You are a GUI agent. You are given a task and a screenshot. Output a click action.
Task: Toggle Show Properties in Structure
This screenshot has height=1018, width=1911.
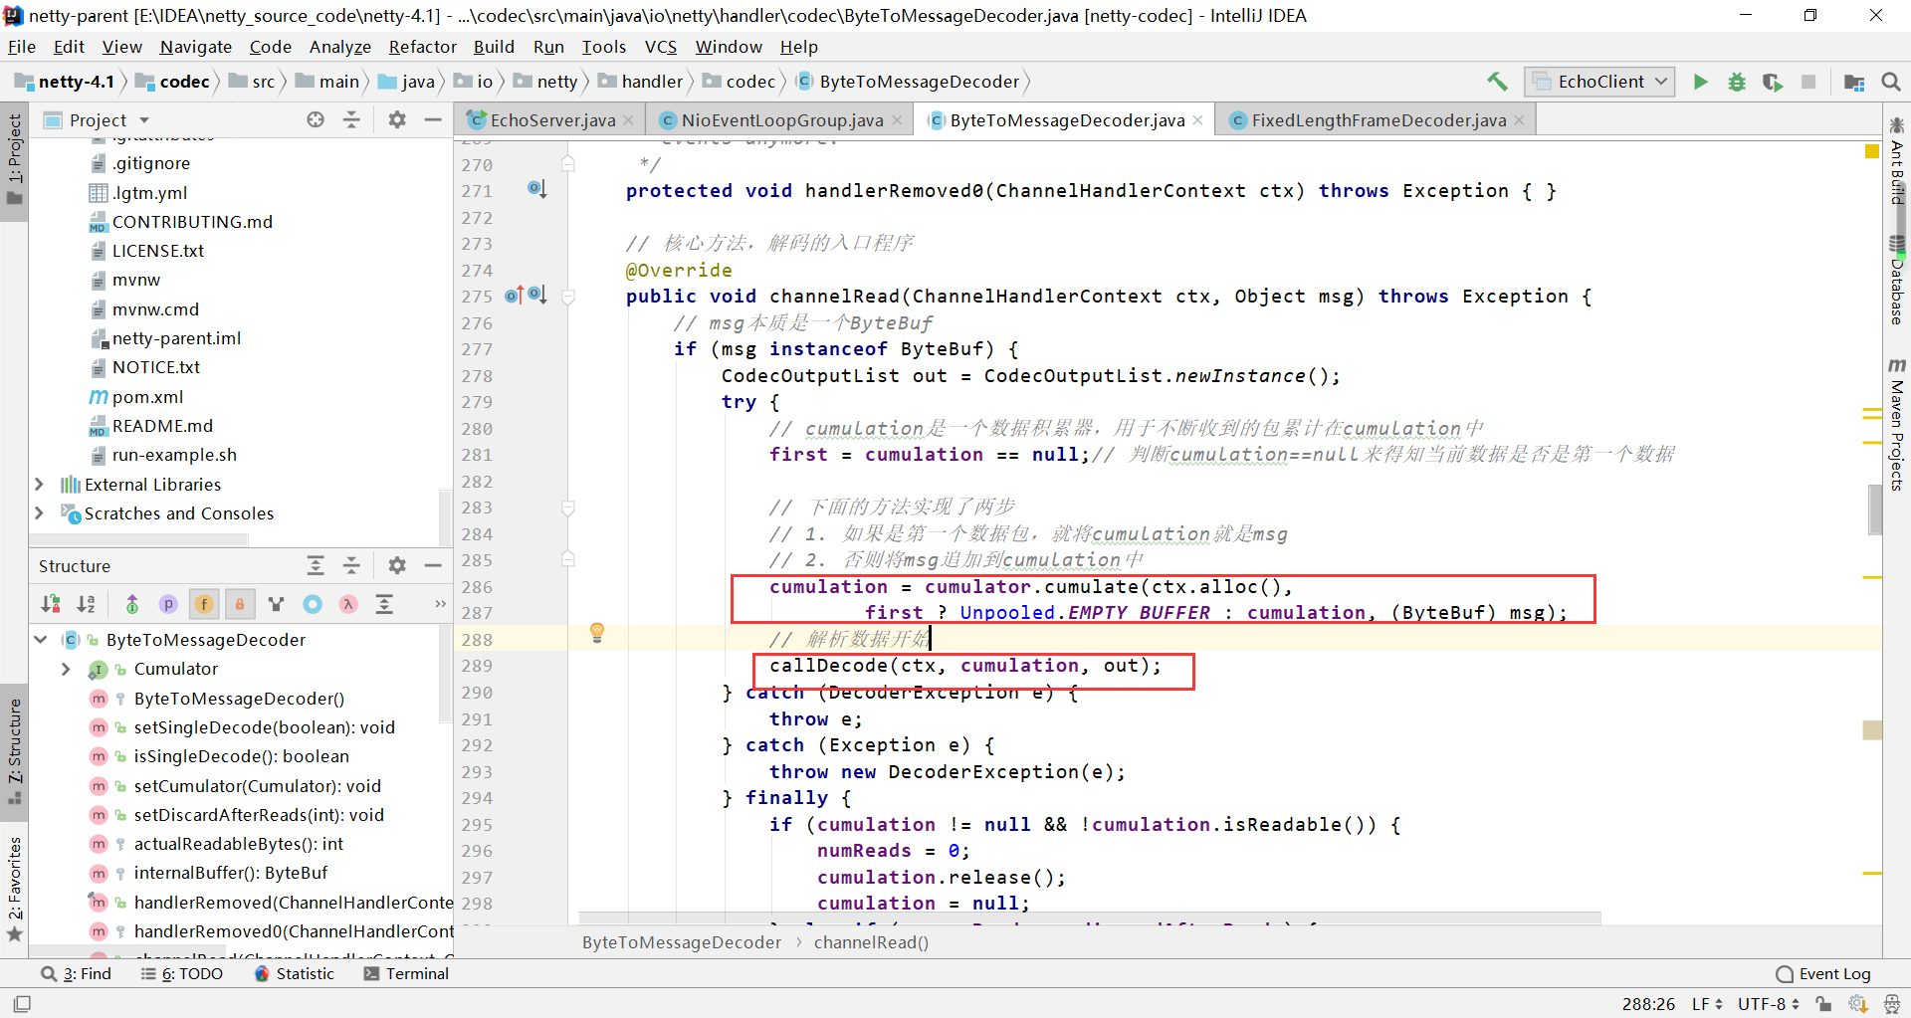point(168,604)
